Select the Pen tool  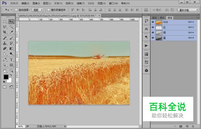pyautogui.click(x=5, y=60)
